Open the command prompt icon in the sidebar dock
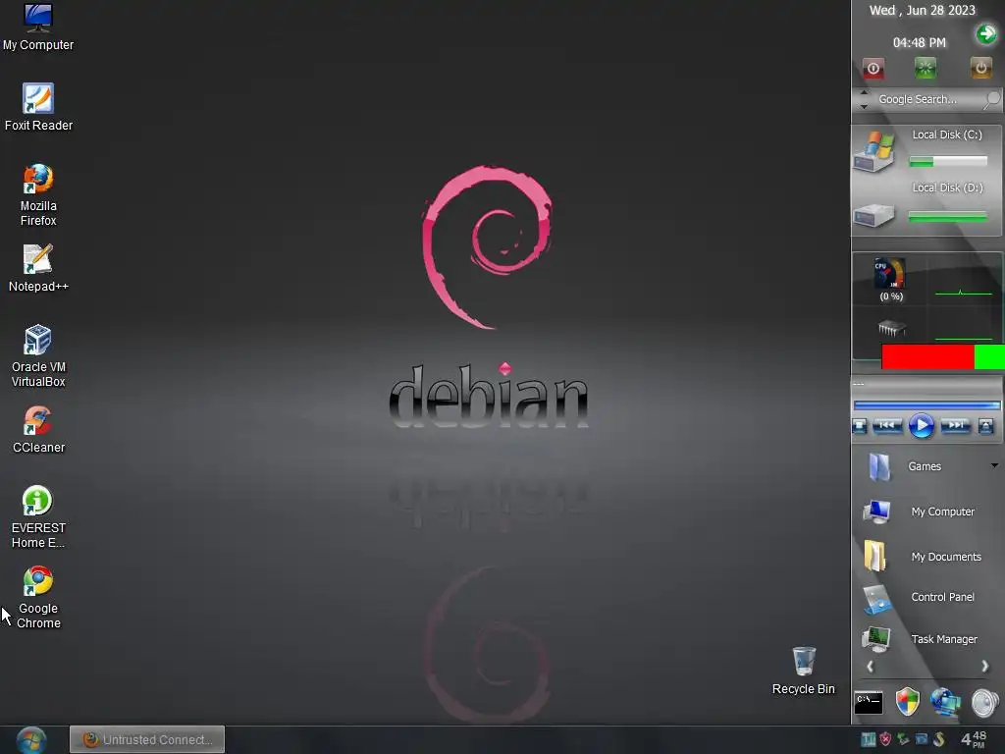Screen dimensions: 1005x754 point(869,703)
